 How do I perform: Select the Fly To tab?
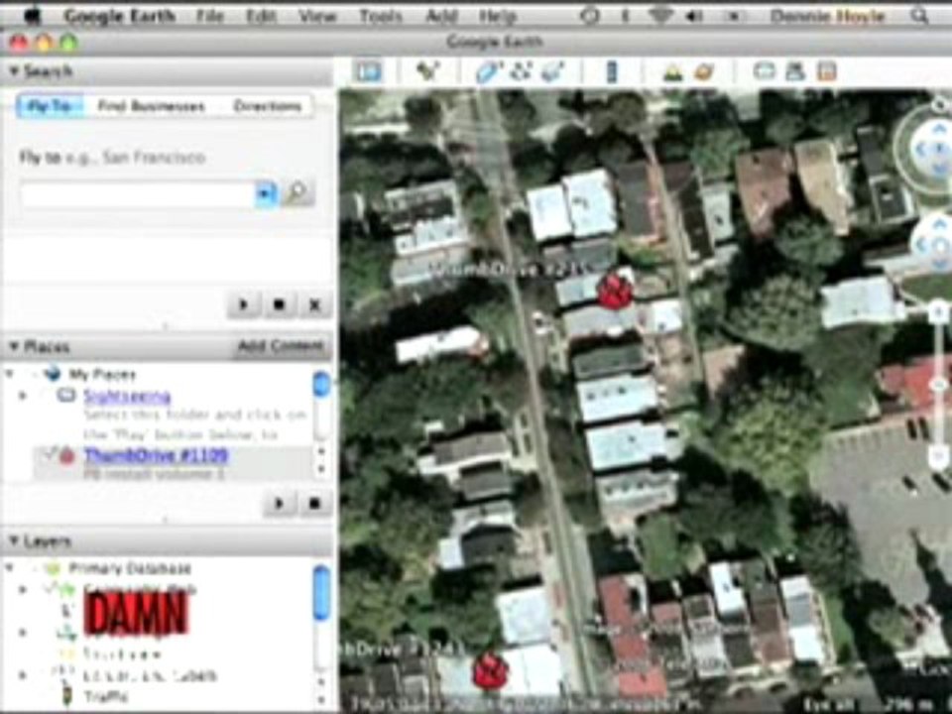[x=51, y=106]
